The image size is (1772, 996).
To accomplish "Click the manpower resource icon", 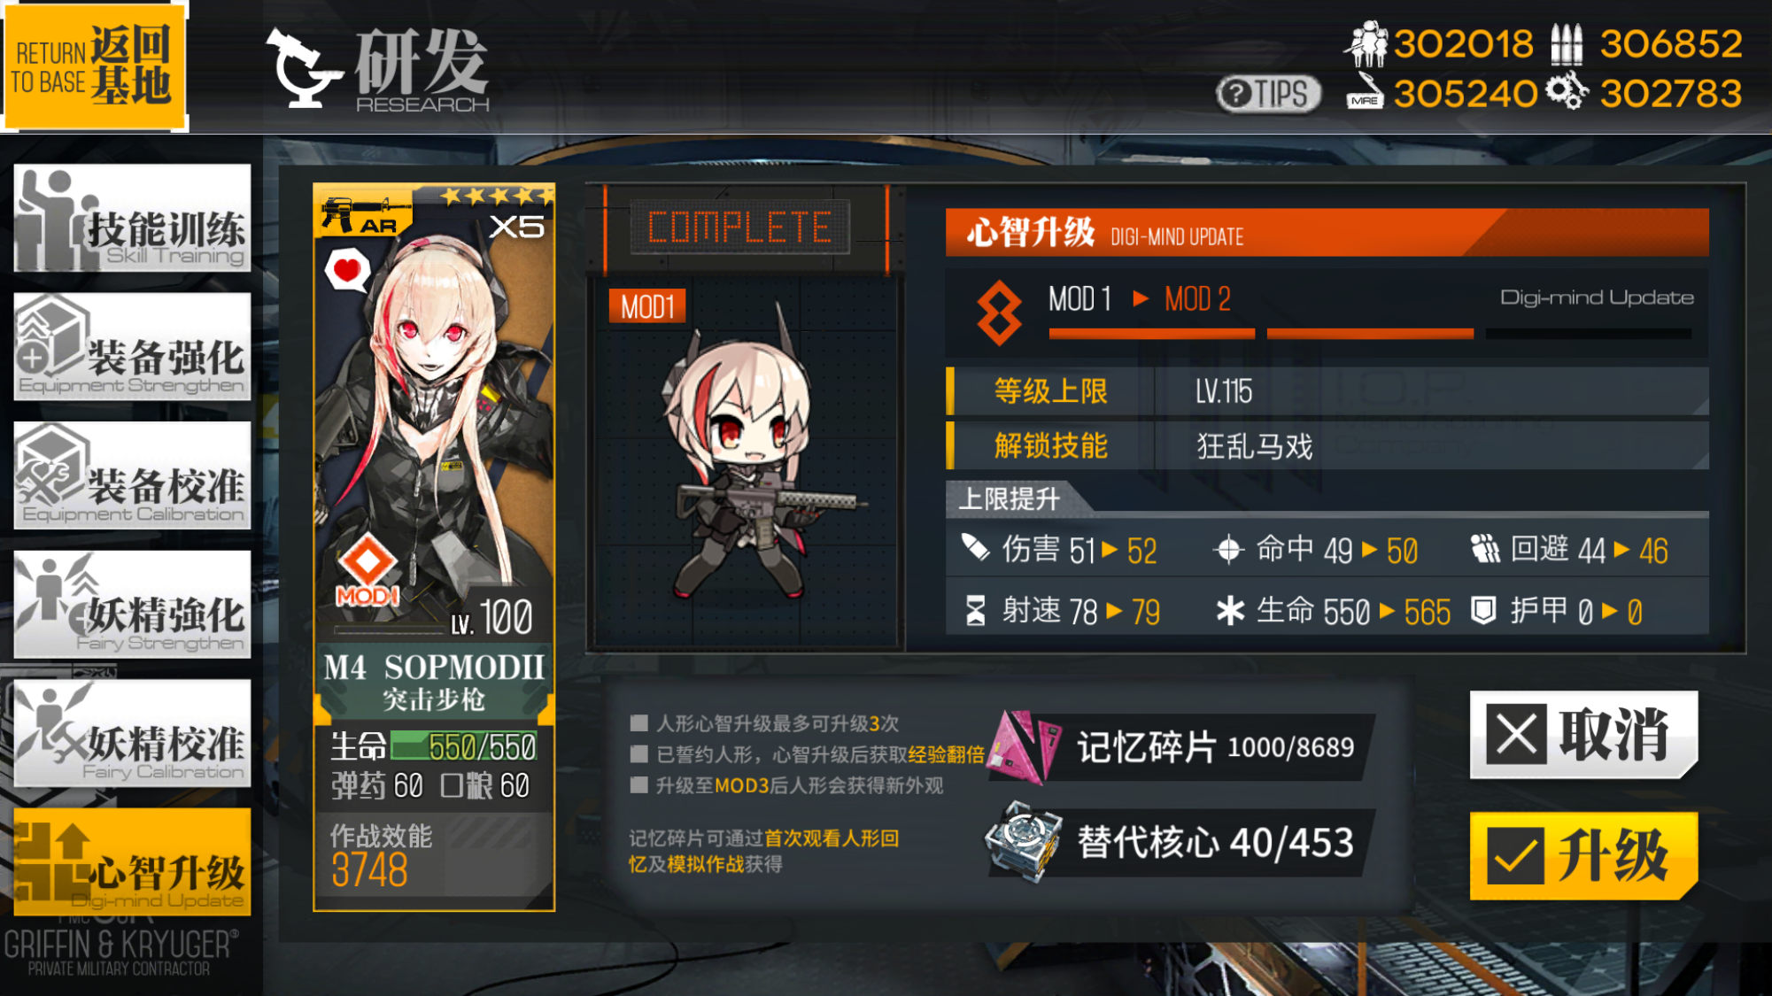I will 1366,43.
